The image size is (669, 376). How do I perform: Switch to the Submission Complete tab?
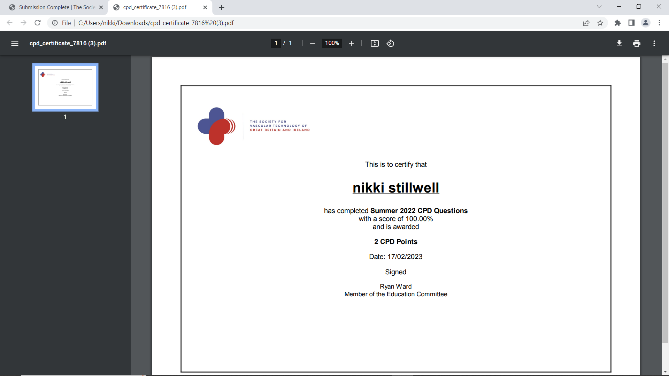pos(56,7)
